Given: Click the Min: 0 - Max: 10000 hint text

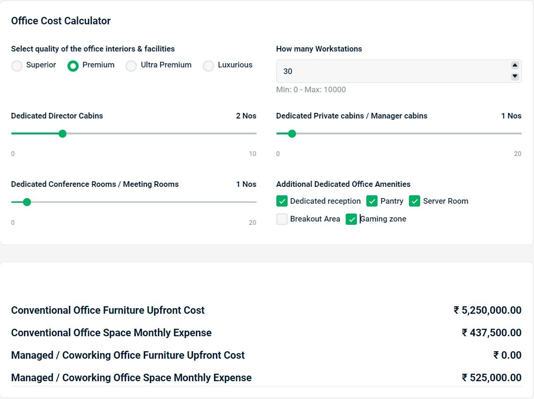Looking at the screenshot, I should tap(311, 89).
